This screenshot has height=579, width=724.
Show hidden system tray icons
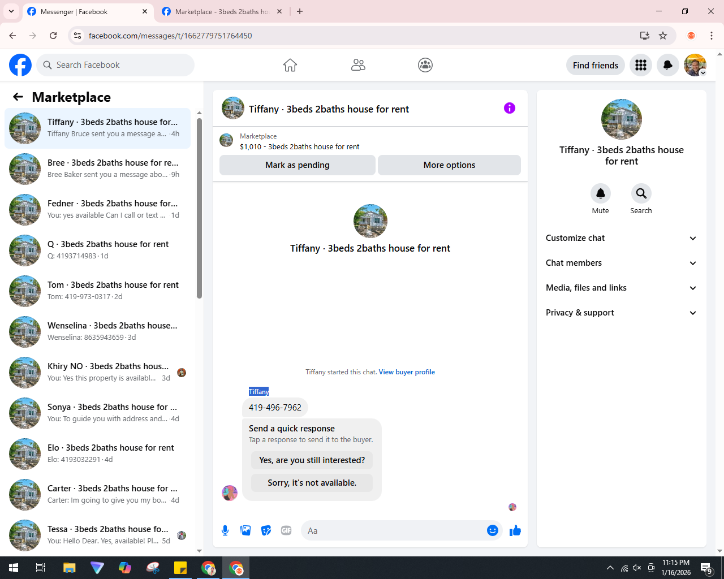tap(610, 568)
